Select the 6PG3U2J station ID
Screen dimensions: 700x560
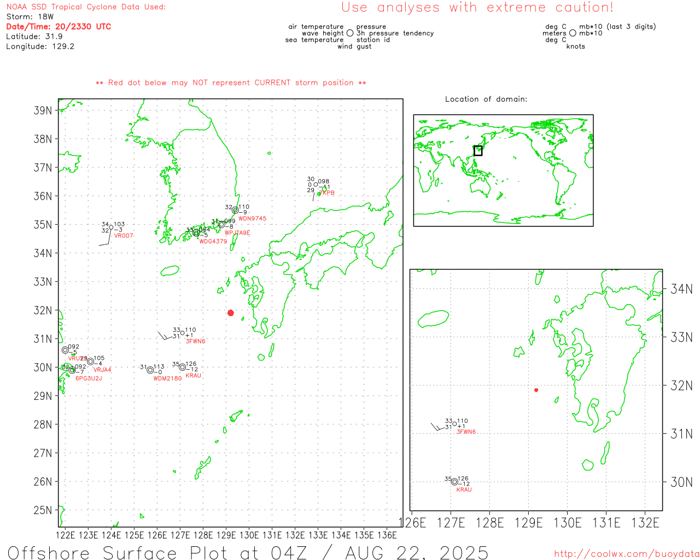click(89, 378)
